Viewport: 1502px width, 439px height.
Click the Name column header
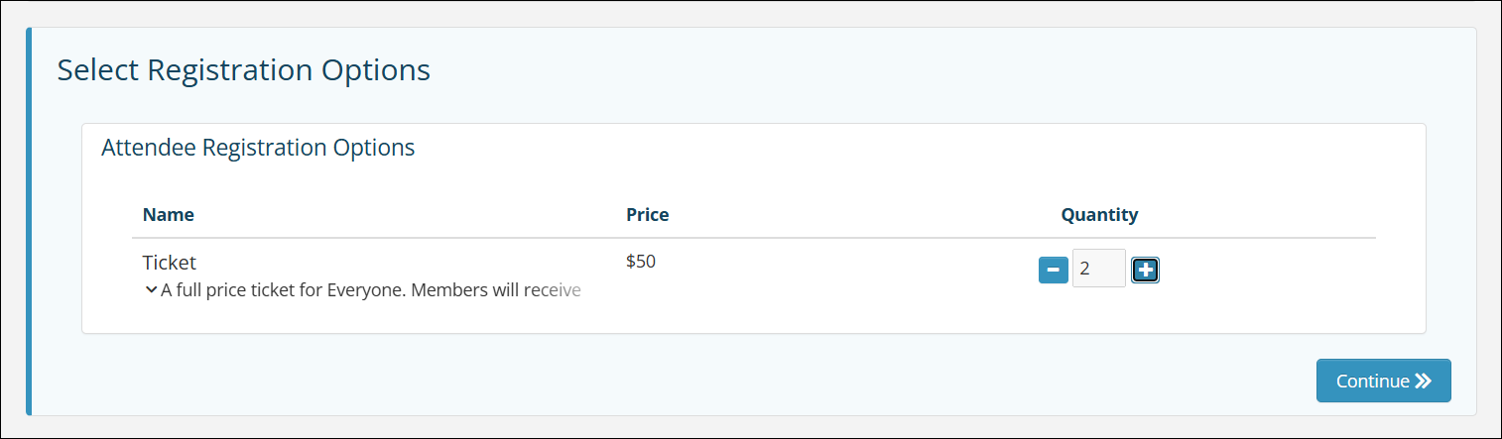(169, 215)
